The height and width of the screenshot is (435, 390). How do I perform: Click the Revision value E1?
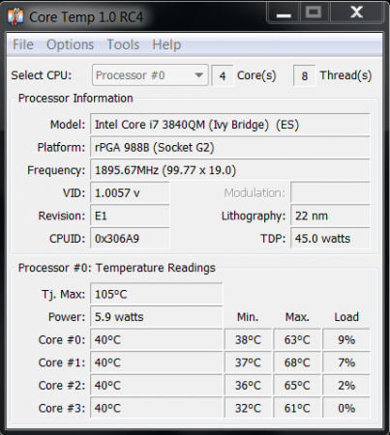pyautogui.click(x=130, y=216)
